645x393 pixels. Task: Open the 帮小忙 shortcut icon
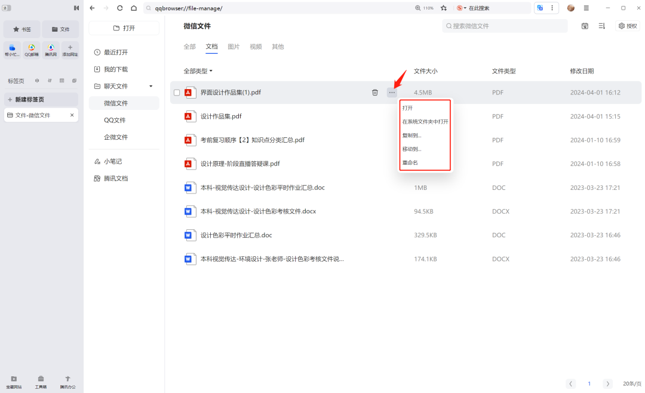tap(12, 50)
